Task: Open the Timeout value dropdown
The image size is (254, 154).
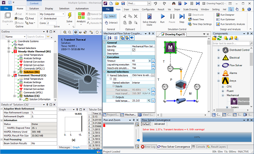Action: coord(153,61)
